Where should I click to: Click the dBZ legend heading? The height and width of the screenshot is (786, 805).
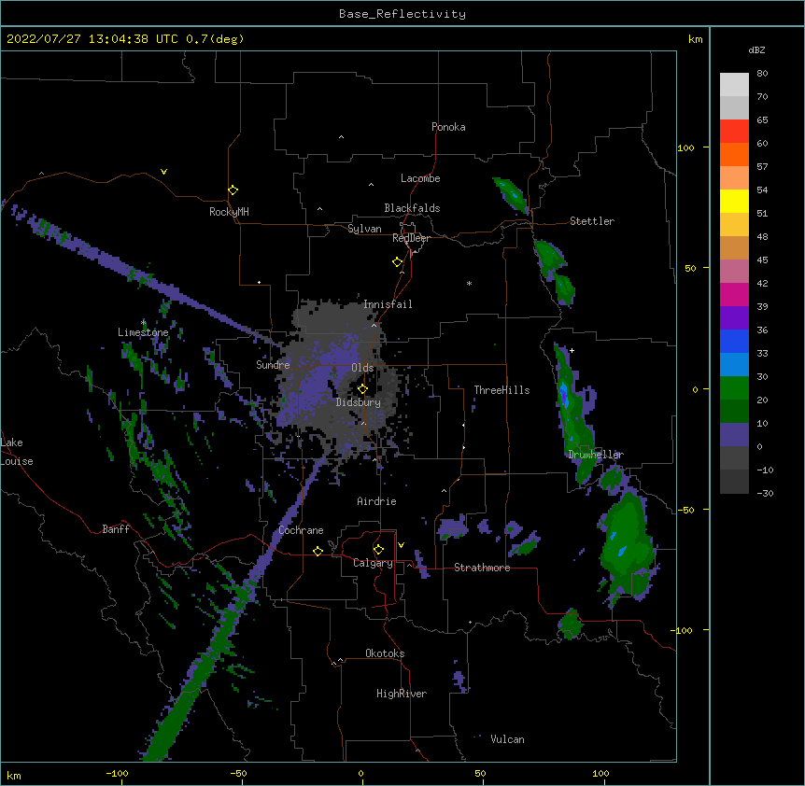tap(756, 50)
